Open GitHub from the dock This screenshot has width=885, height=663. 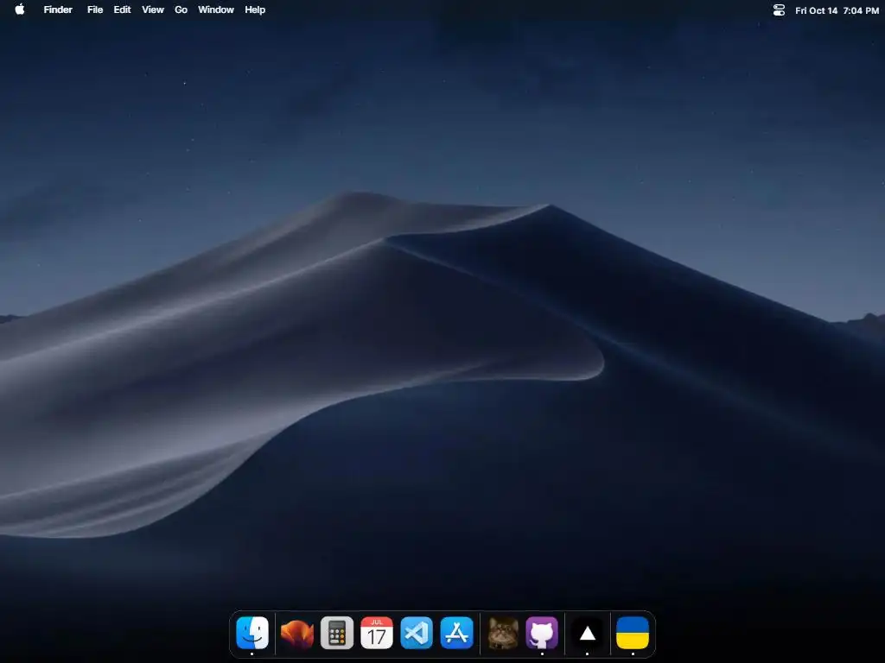(x=542, y=633)
